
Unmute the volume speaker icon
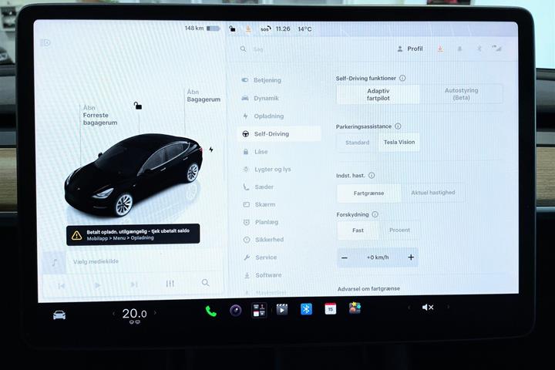[428, 308]
